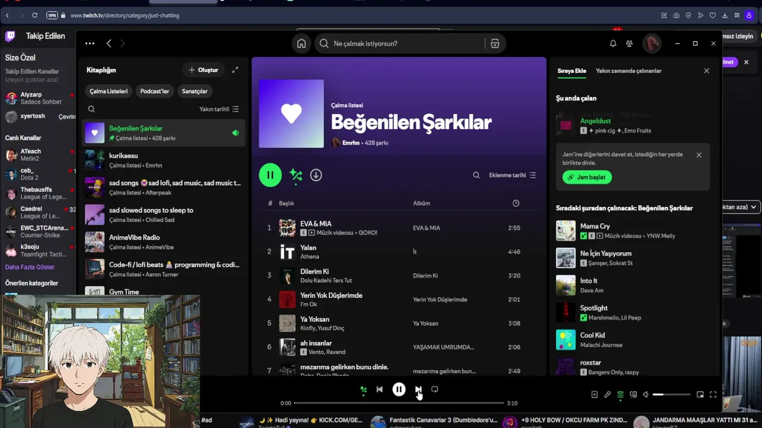
Task: Open the Spotify profile avatar menu
Action: tap(652, 43)
